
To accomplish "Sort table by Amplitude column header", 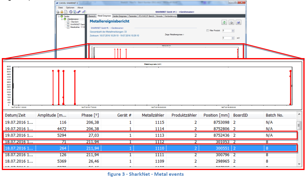I will [52, 115].
